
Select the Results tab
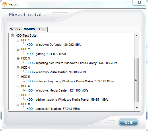pos(29,29)
